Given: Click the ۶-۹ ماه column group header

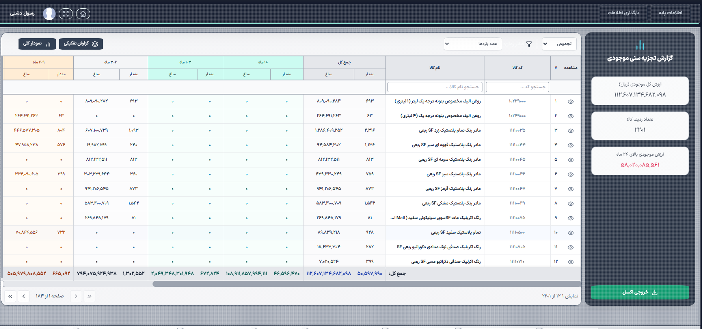Looking at the screenshot, I should click(39, 62).
